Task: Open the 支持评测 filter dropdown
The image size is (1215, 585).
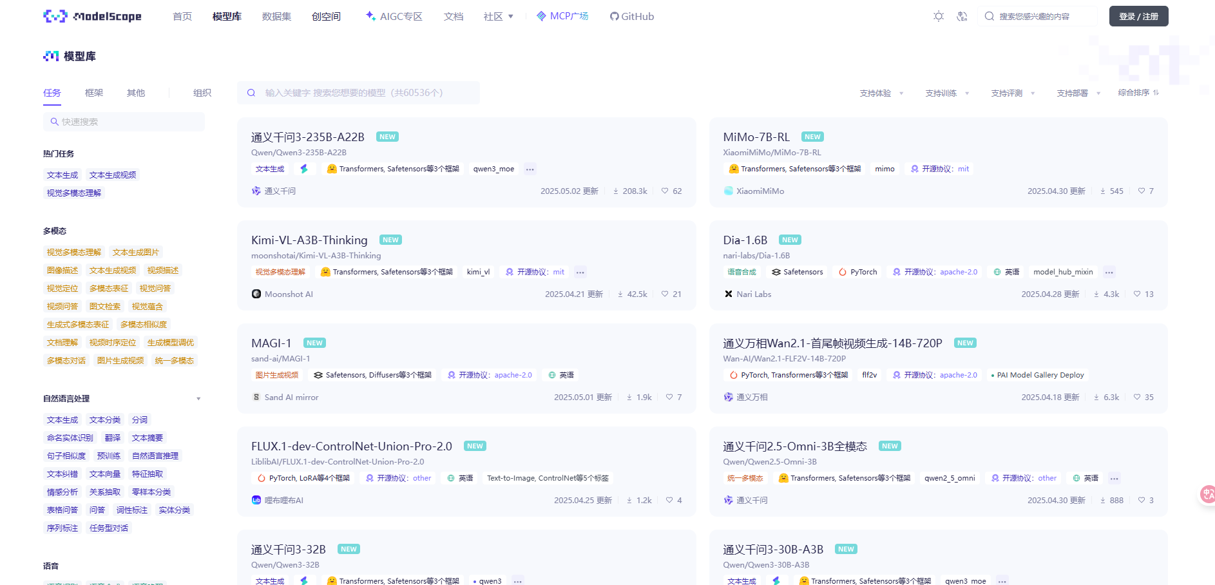Action: [1013, 93]
